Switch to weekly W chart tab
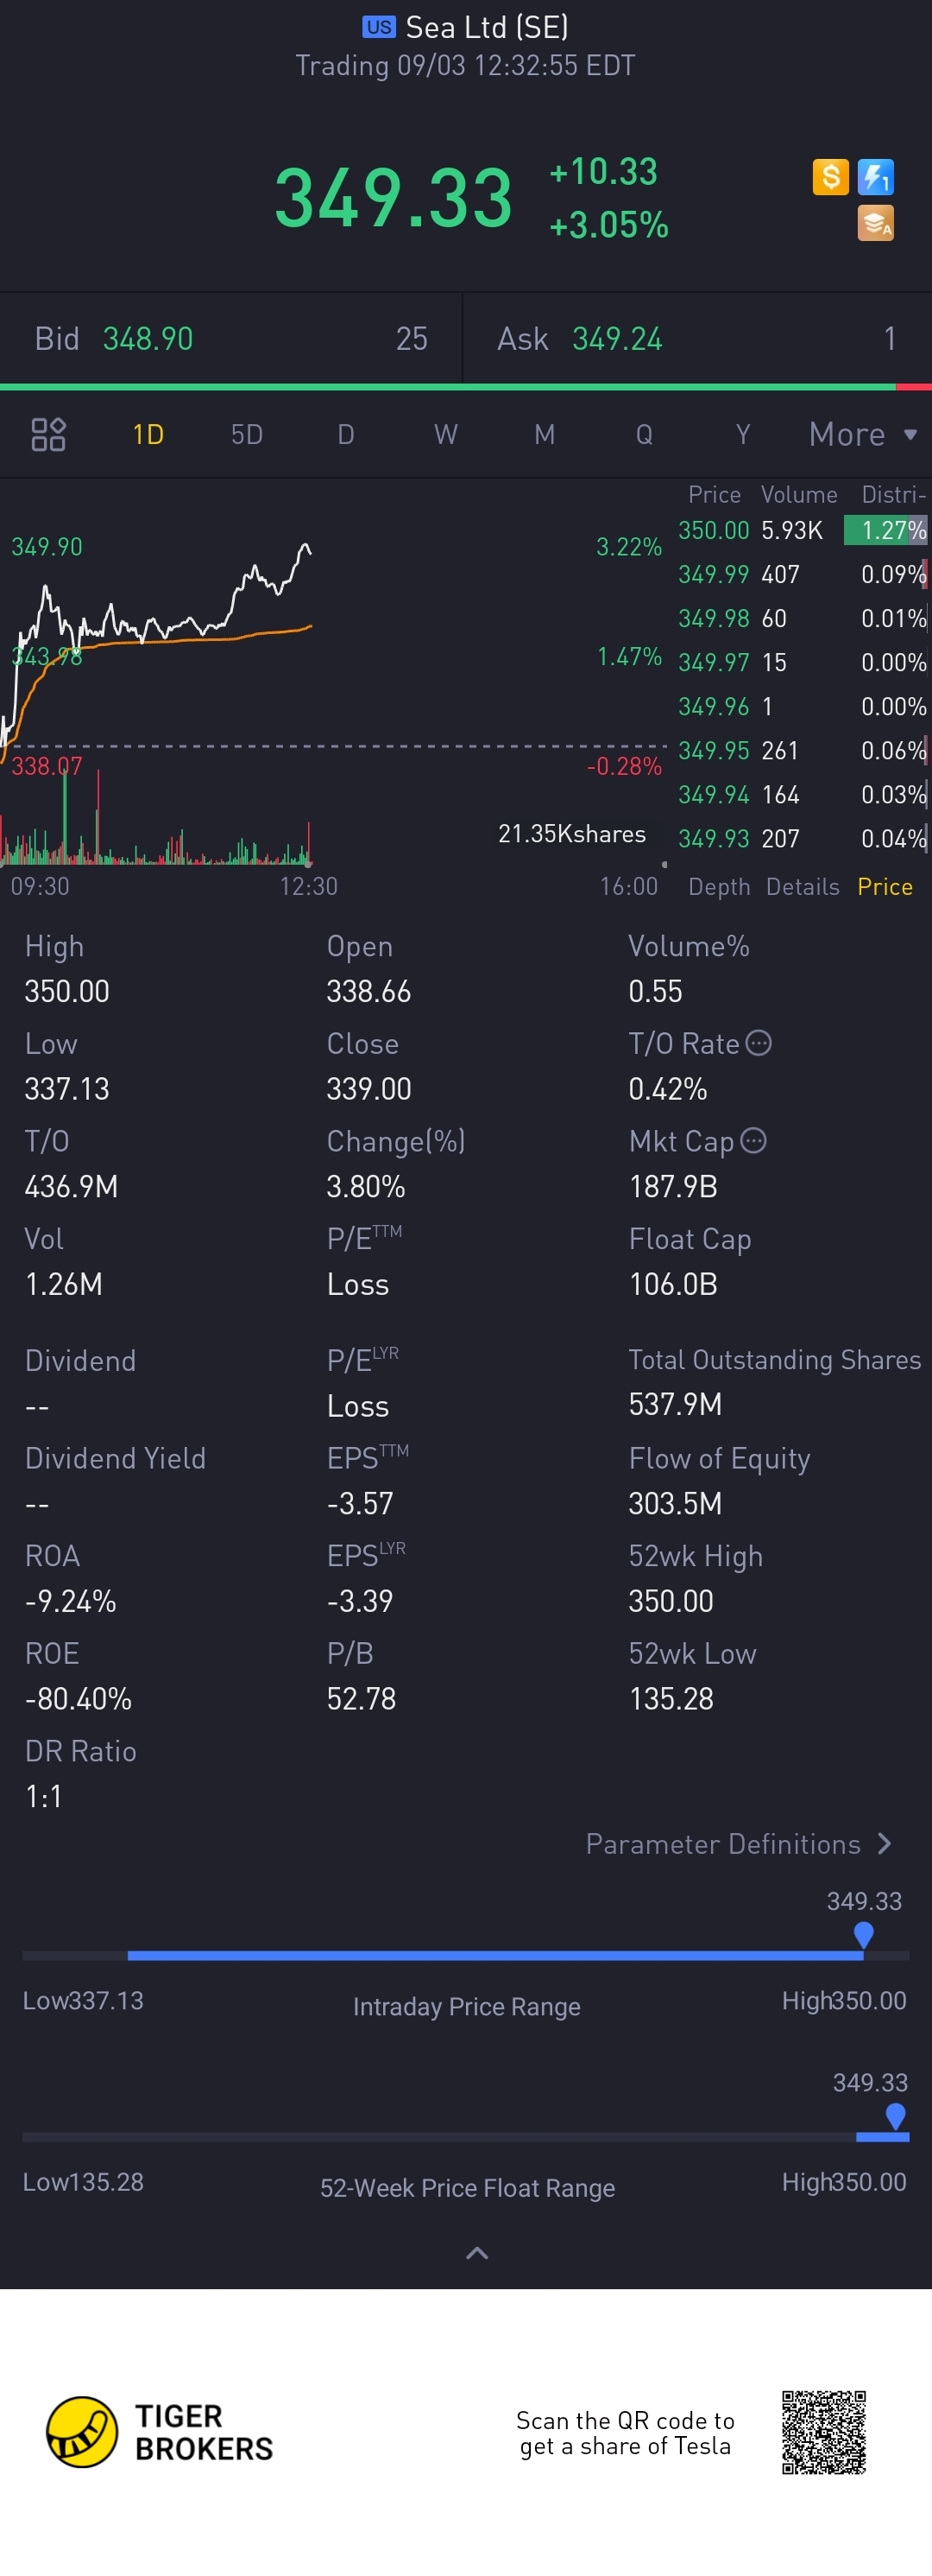The width and height of the screenshot is (932, 2576). pos(445,434)
